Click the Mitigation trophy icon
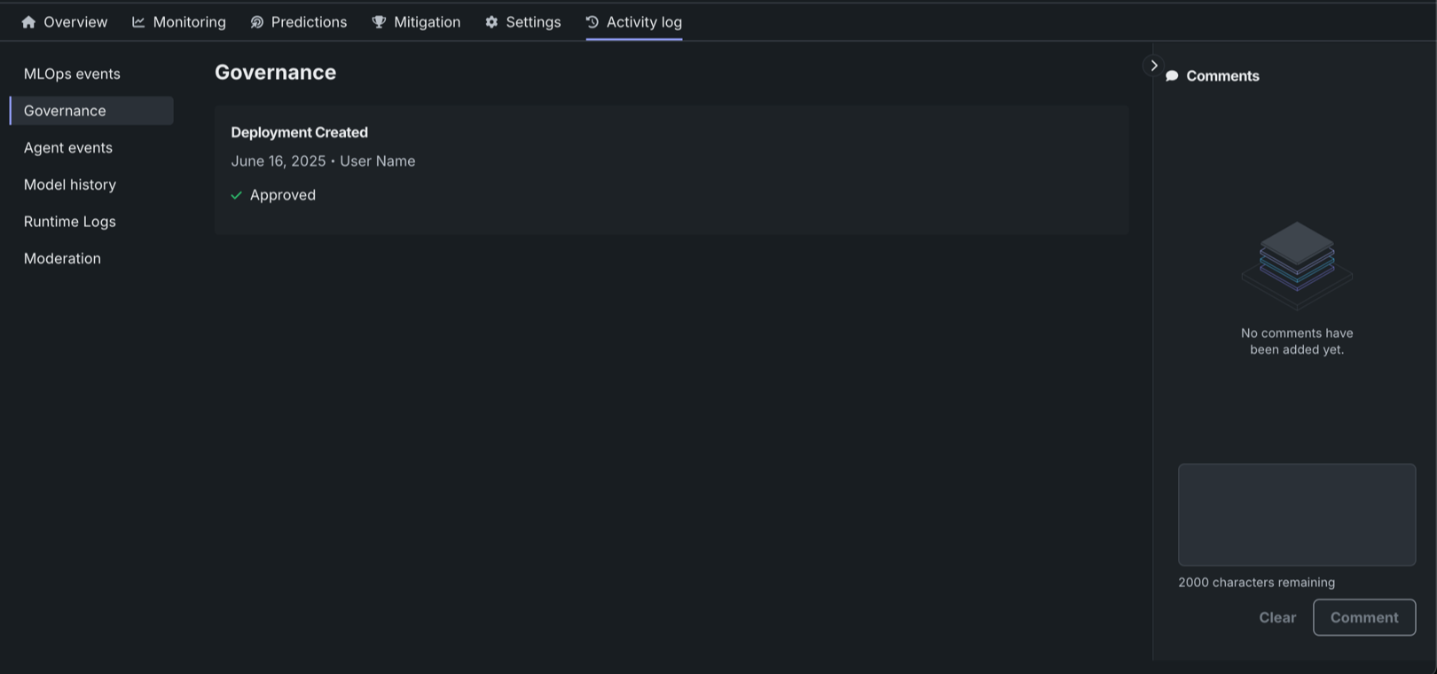 pyautogui.click(x=379, y=22)
